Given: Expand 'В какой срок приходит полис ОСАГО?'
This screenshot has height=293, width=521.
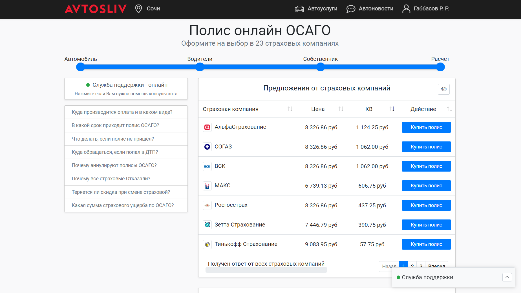Looking at the screenshot, I should click(x=126, y=125).
